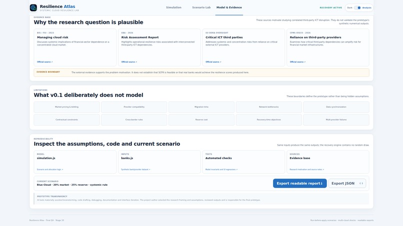The height and width of the screenshot is (226, 403).
Task: Switch to the Scenario Lab tab
Action: coord(201,7)
